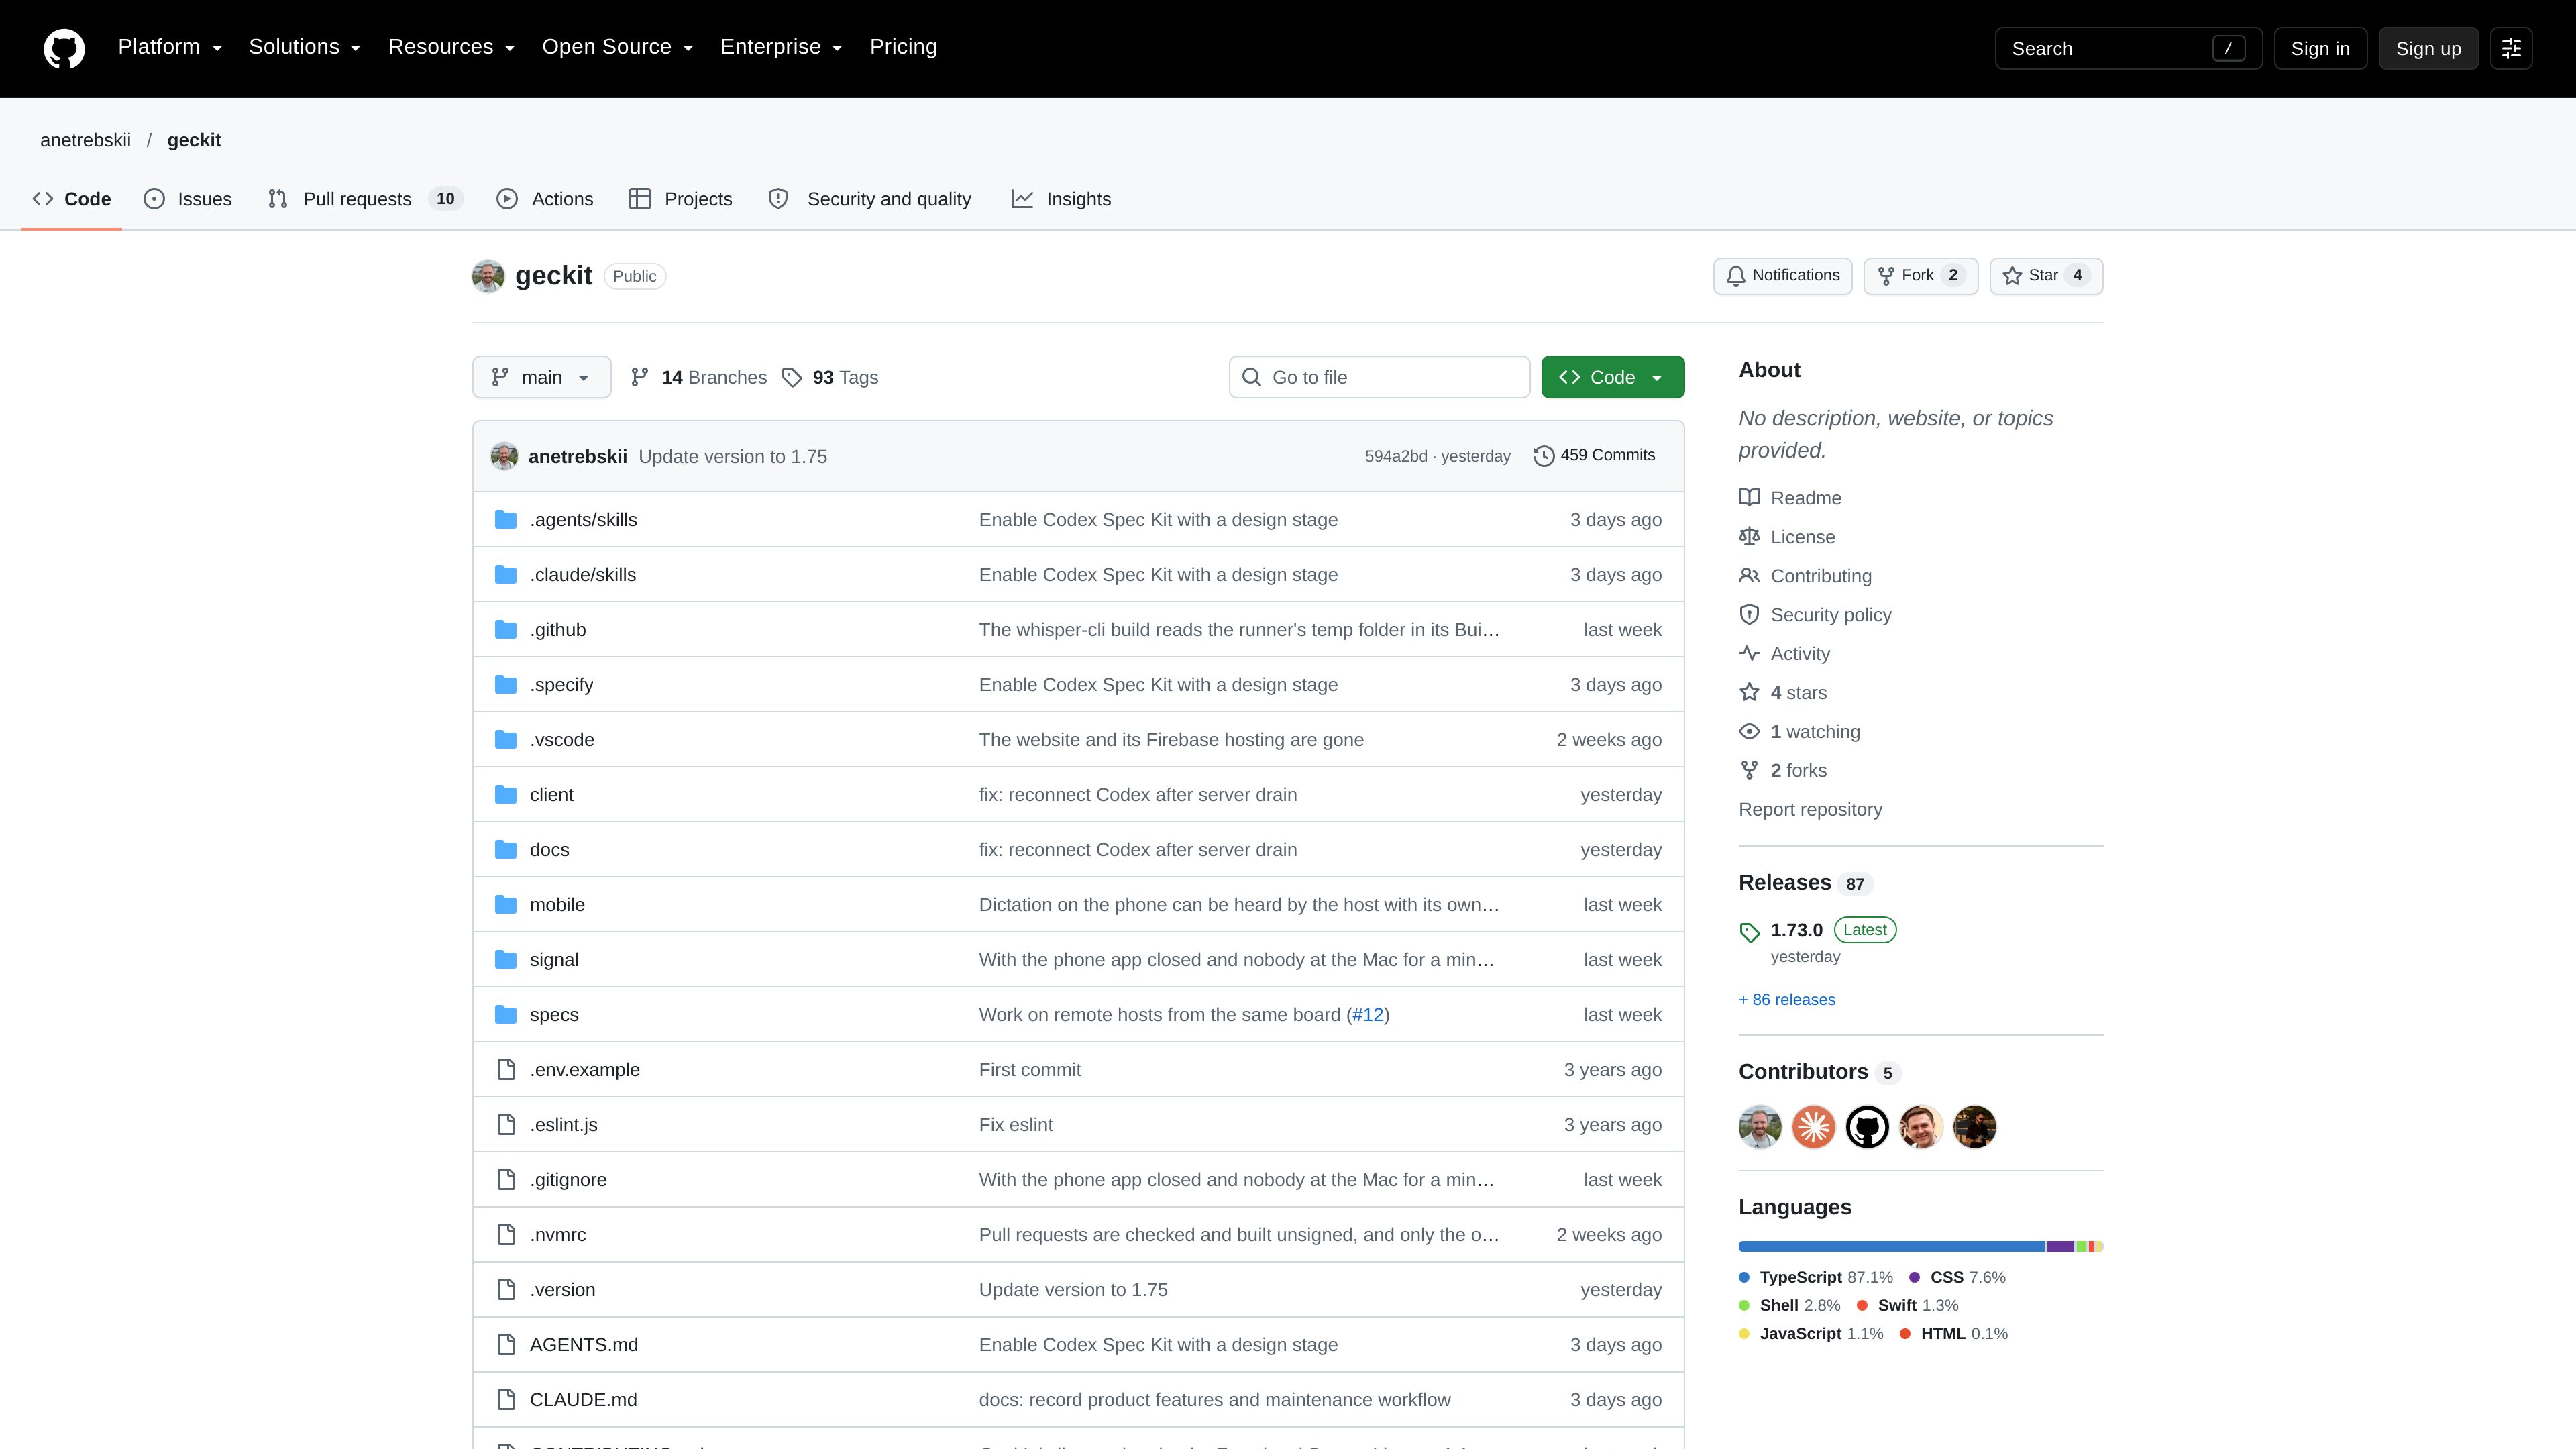Click the .env.example file icon

(x=506, y=1069)
